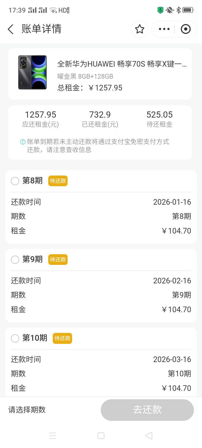
Task: Tap the 待还租金 525.05 amount
Action: tap(159, 115)
